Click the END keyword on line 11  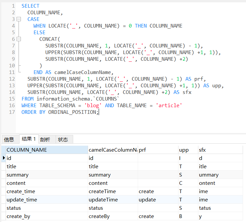click(38, 72)
